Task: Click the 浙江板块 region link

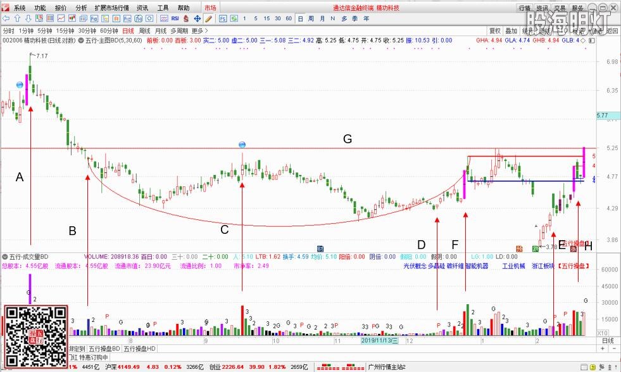Action: (543, 266)
